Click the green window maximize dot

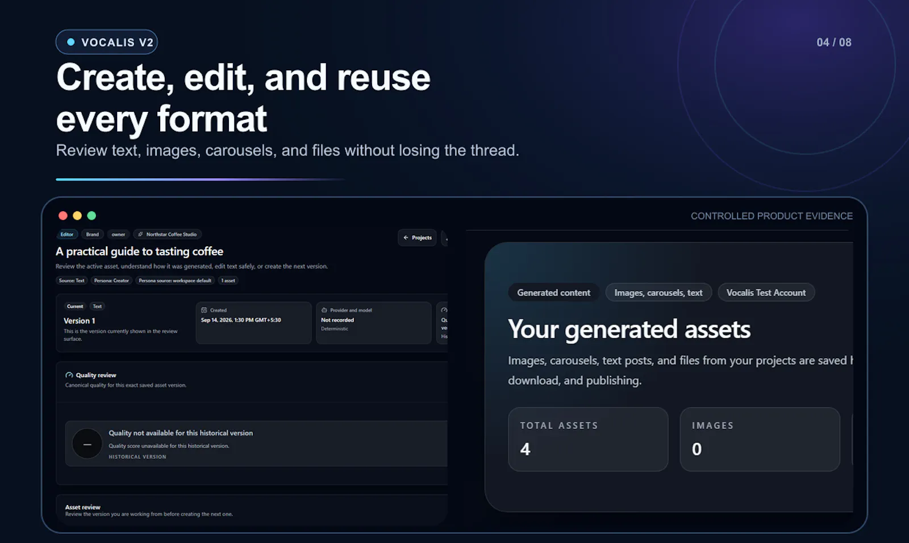coord(91,216)
